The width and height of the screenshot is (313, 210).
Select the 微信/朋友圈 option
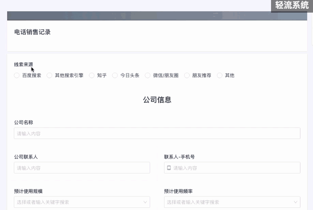148,76
